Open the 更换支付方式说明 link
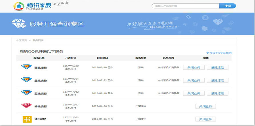This screenshot has height=126, width=255. (x=219, y=53)
